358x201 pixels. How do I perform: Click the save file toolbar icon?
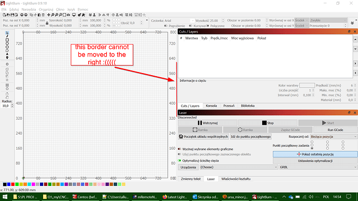[x=12, y=15]
